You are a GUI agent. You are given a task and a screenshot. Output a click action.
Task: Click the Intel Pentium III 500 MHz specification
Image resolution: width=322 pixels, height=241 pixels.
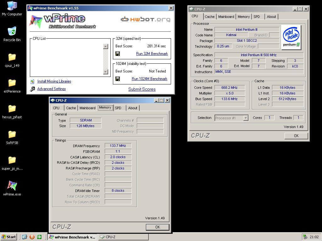pos(259,55)
